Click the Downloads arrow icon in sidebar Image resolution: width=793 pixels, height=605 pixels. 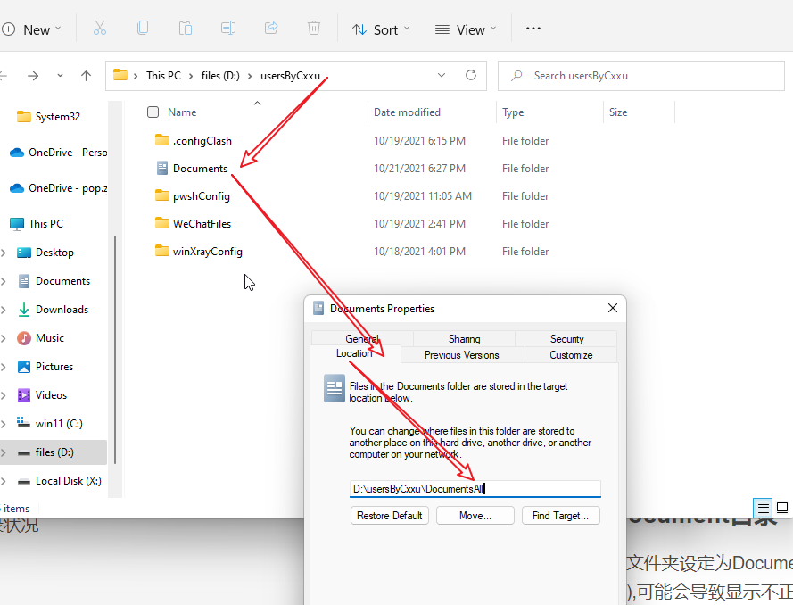[x=24, y=310]
